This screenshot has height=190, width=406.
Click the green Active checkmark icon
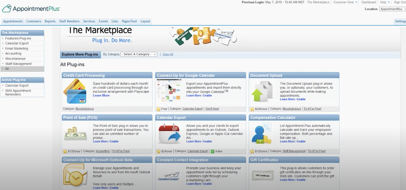[213, 151]
